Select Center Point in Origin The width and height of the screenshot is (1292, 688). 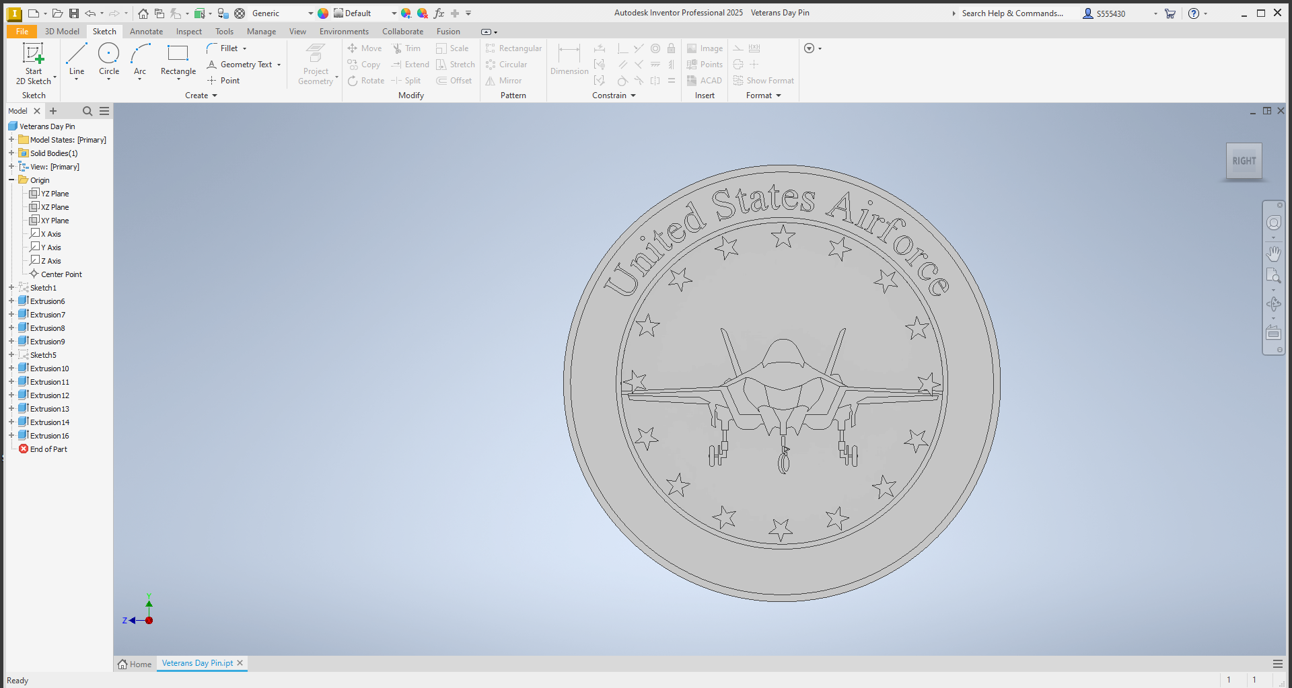click(x=56, y=274)
